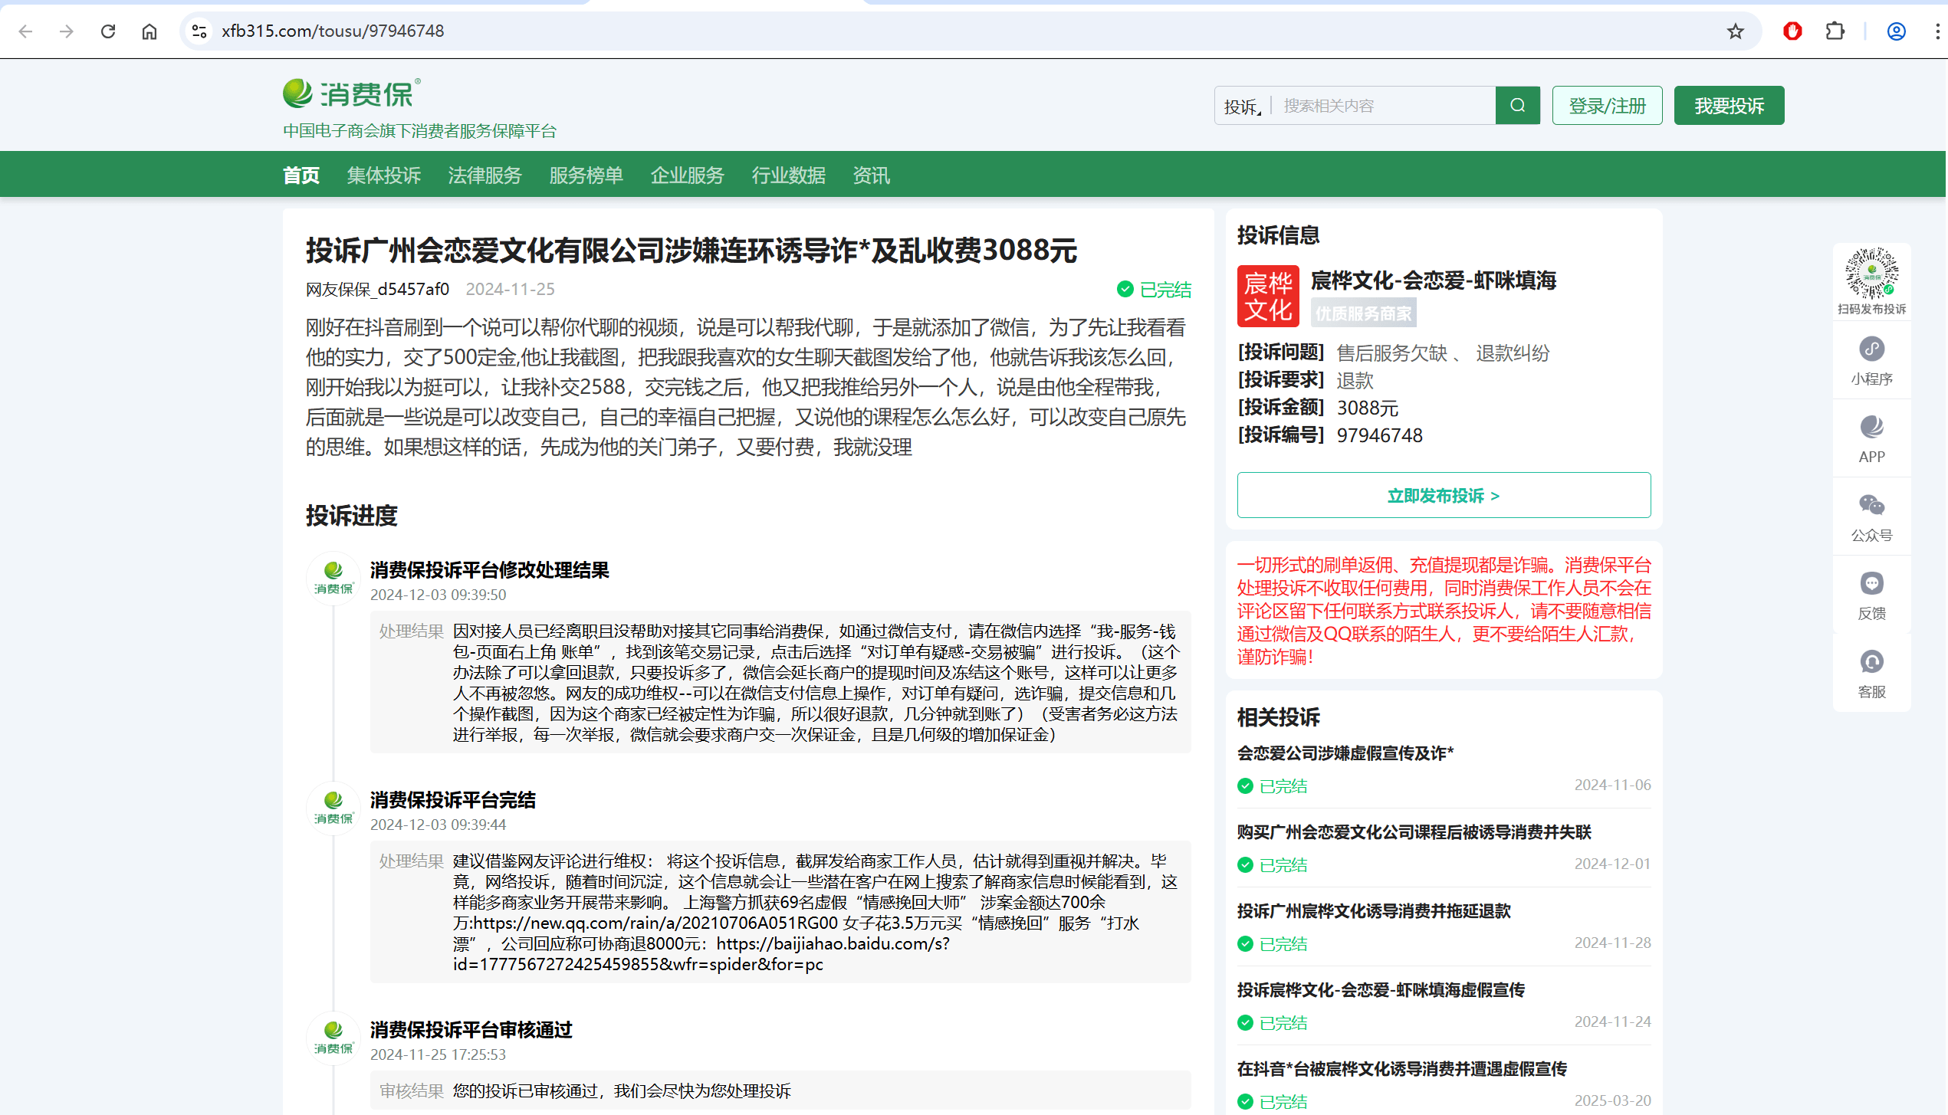This screenshot has height=1115, width=1948.
Task: Click 消费保 avatar beside 修改处理结果 entry
Action: click(x=333, y=578)
